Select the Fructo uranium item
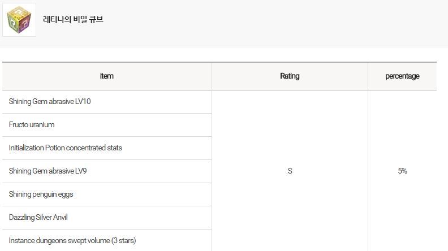The height and width of the screenshot is (251, 448). [x=32, y=125]
